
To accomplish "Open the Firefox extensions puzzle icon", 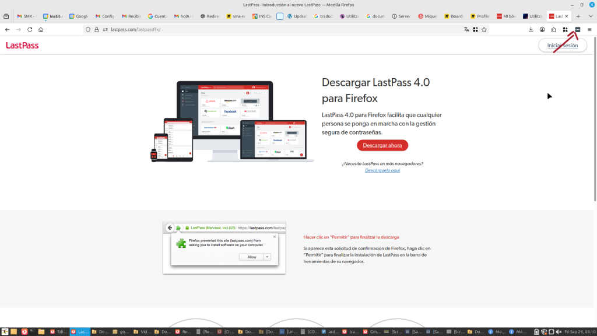I will 554,29.
